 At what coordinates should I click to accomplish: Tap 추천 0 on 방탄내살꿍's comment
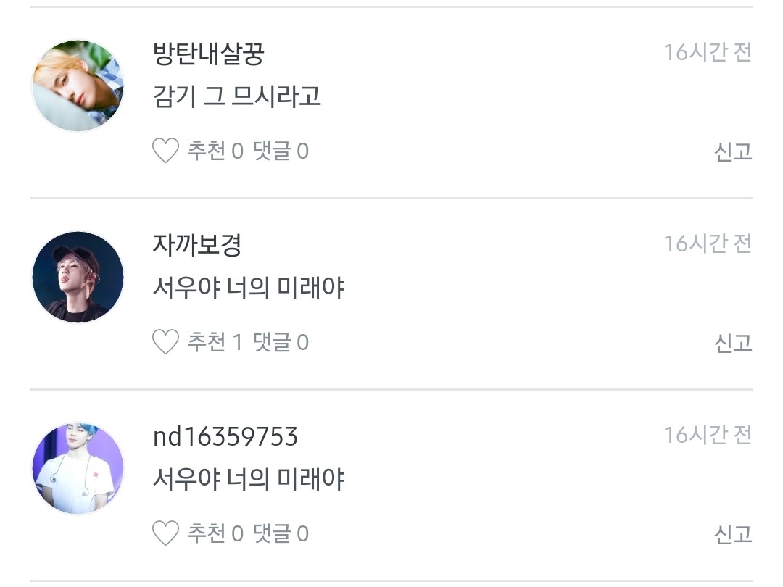coord(215,151)
